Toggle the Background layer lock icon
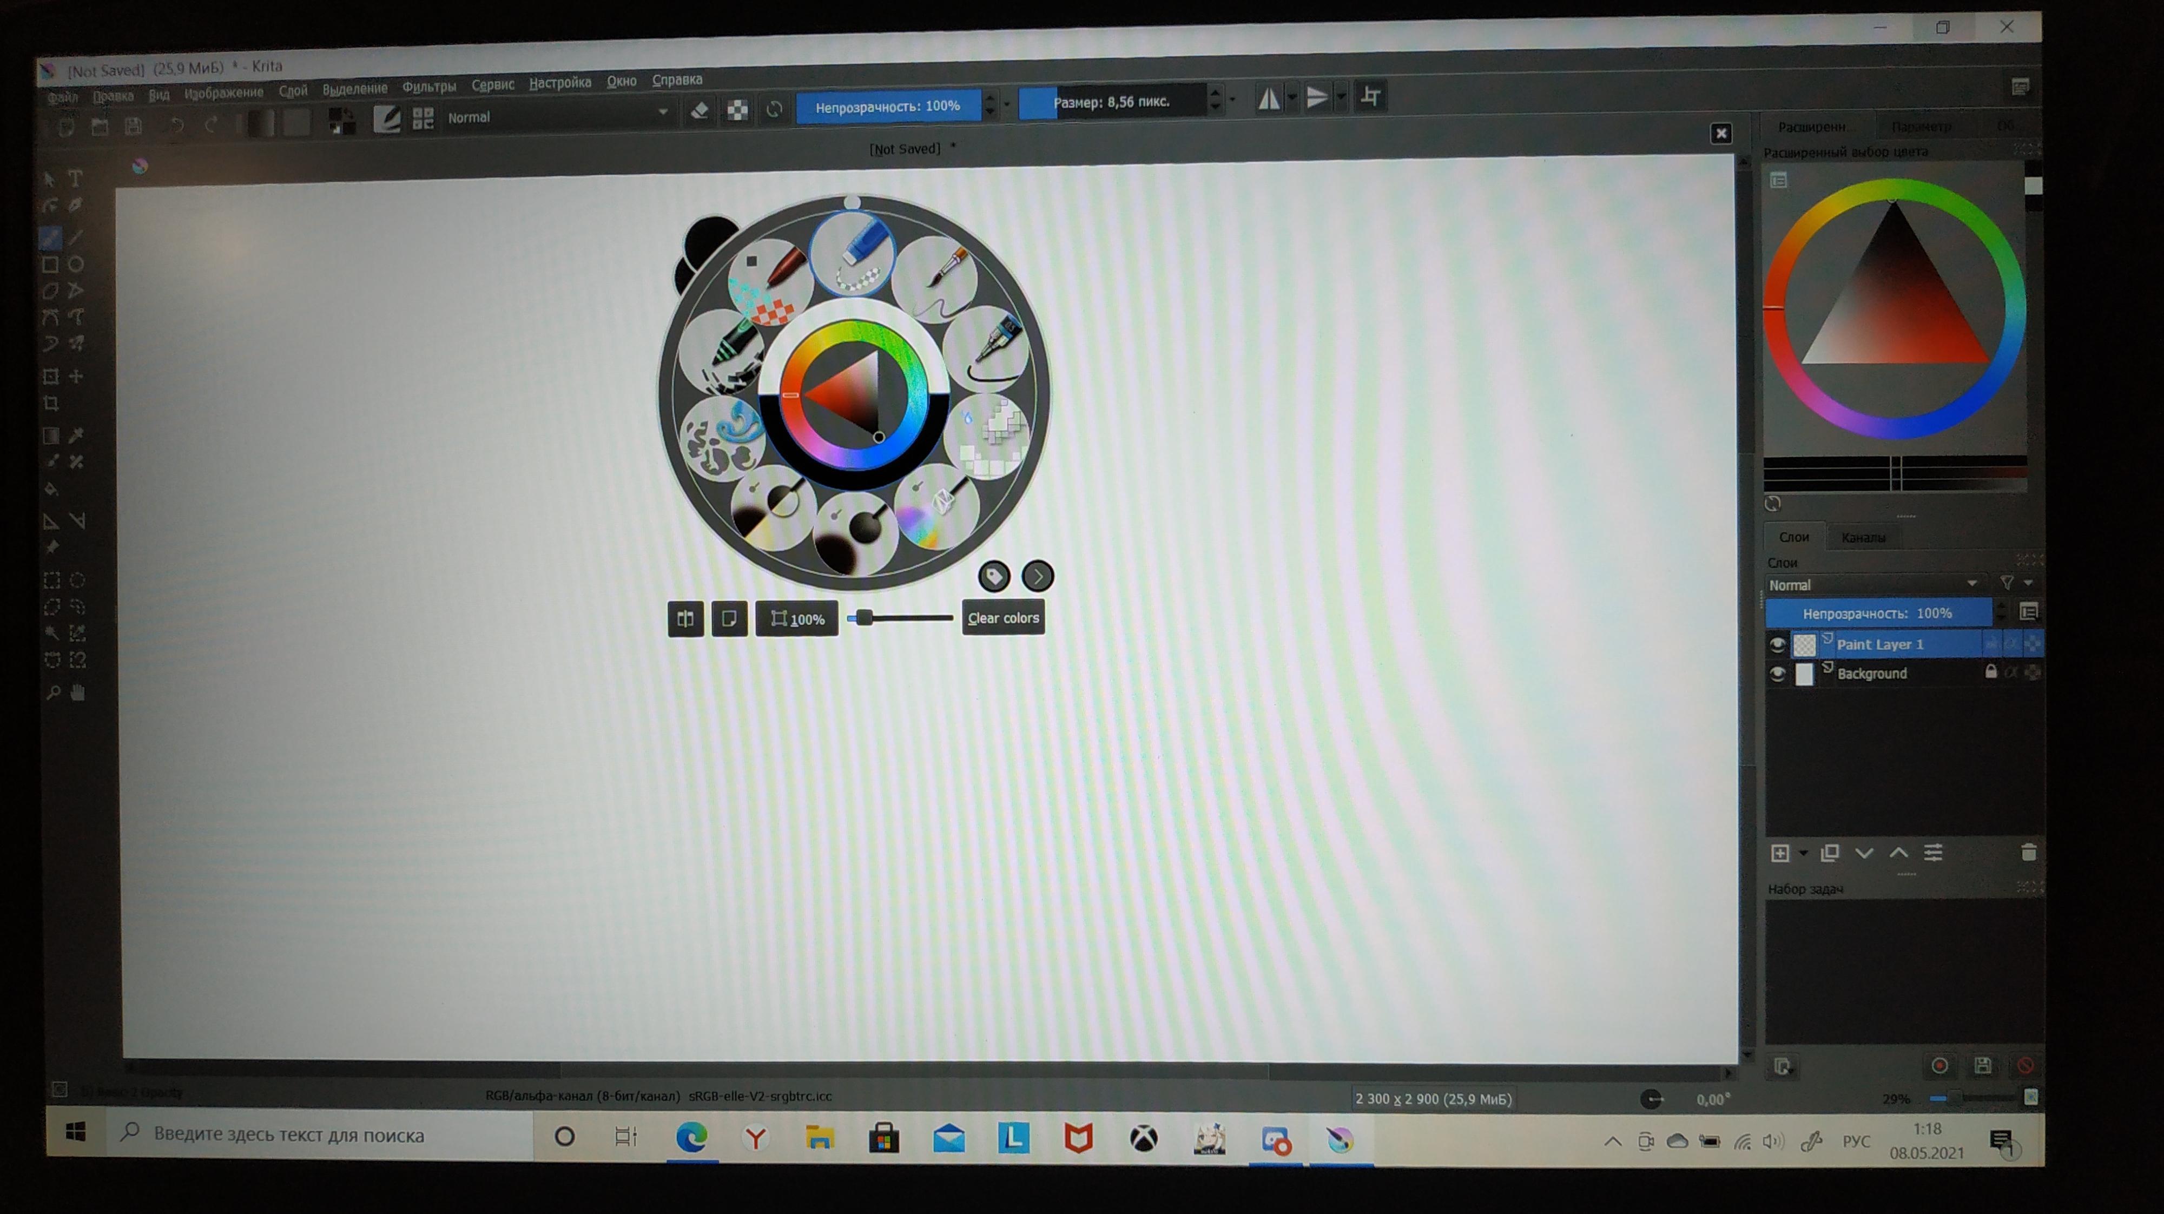2164x1214 pixels. pyautogui.click(x=1990, y=672)
